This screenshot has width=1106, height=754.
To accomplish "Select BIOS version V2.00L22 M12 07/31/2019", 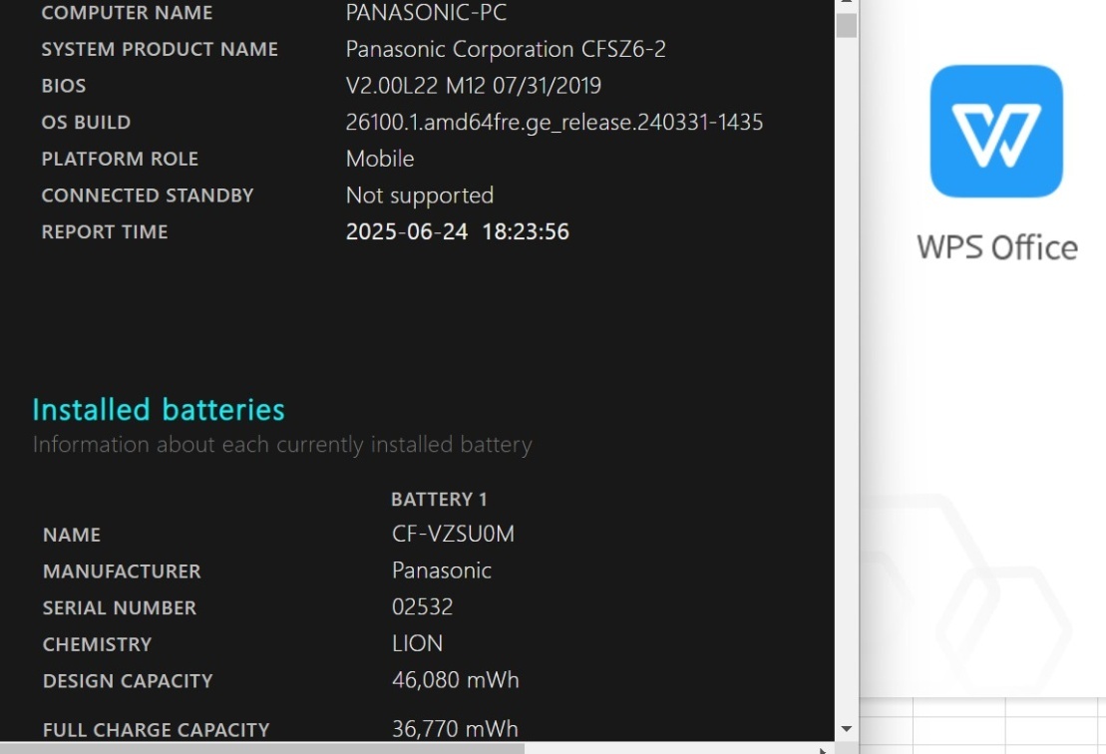I will [474, 86].
